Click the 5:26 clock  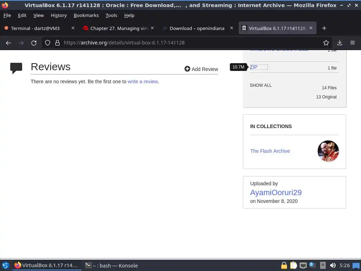(345, 265)
